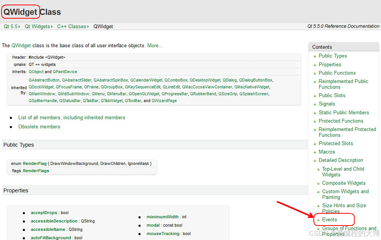Viewport: 381px width, 240px height.
Task: Open Obsolete members link
Action: pos(39,127)
